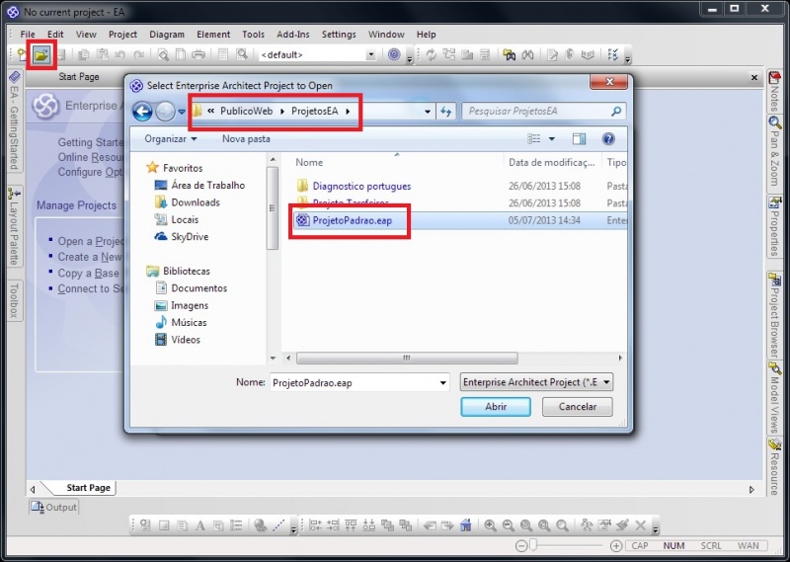
Task: Click the Home icon in bottom toolbar
Action: pyautogui.click(x=465, y=525)
